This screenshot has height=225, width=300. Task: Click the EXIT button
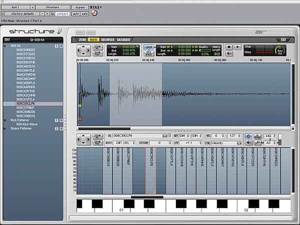click(283, 40)
